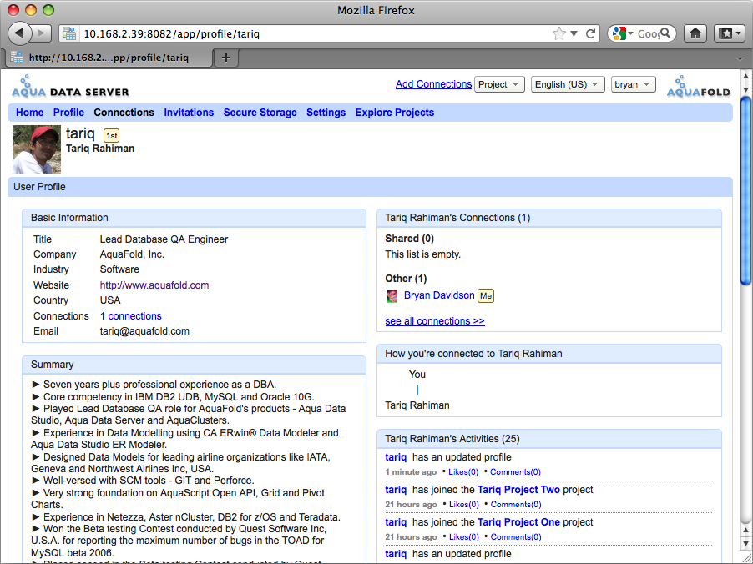Click the see all connections >> link
This screenshot has width=753, height=564.
click(435, 321)
